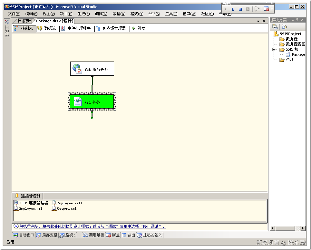Open the SSIS(S) menu

[x=154, y=14]
